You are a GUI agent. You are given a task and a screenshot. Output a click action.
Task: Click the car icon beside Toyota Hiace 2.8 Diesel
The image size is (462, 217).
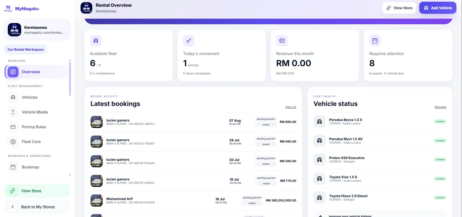click(319, 198)
